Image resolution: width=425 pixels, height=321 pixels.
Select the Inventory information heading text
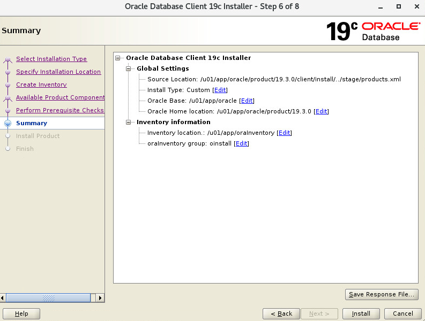pos(174,122)
